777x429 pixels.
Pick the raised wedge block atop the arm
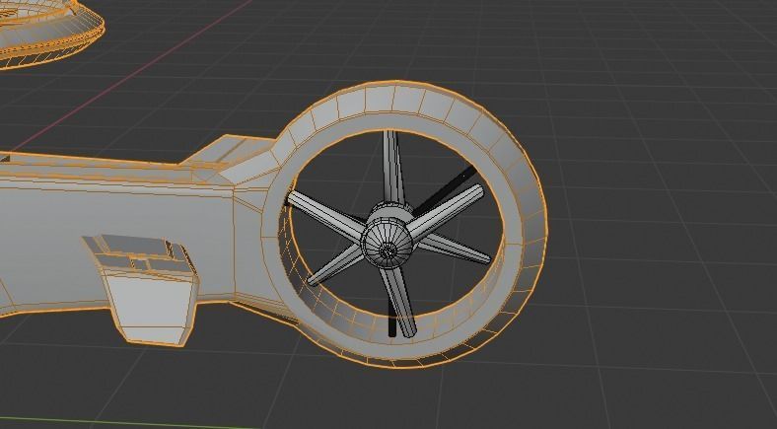point(228,153)
